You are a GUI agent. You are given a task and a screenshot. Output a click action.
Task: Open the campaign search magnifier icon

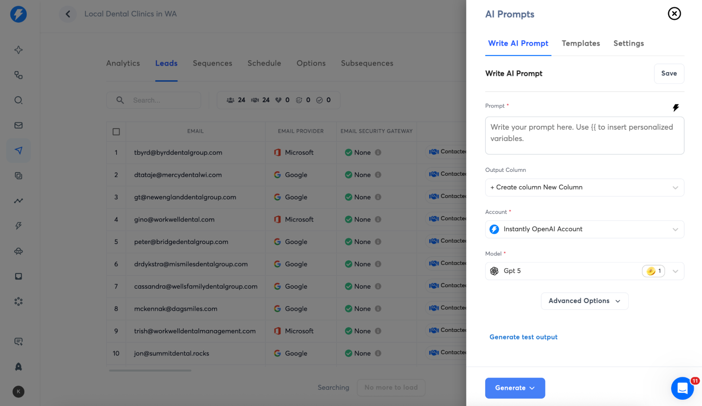(x=18, y=100)
